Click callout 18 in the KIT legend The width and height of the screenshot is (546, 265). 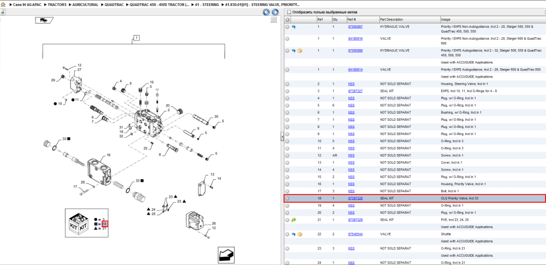[x=105, y=223]
